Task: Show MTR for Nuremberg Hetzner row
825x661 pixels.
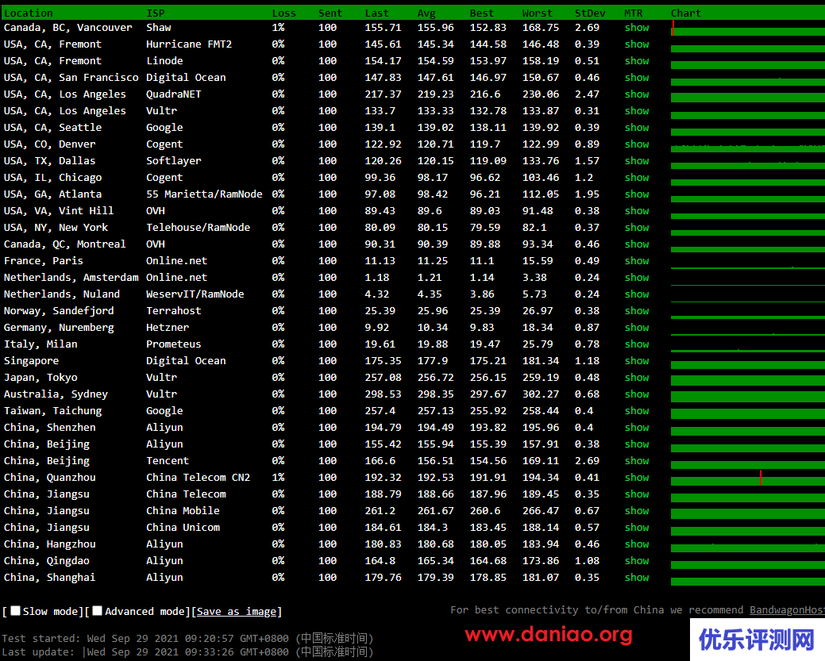Action: (x=637, y=328)
